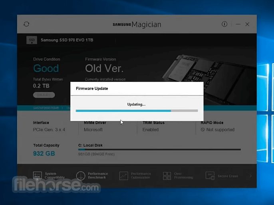The image size is (274, 205).
Task: Select the Performance Benchmark label
Action: click(98, 176)
